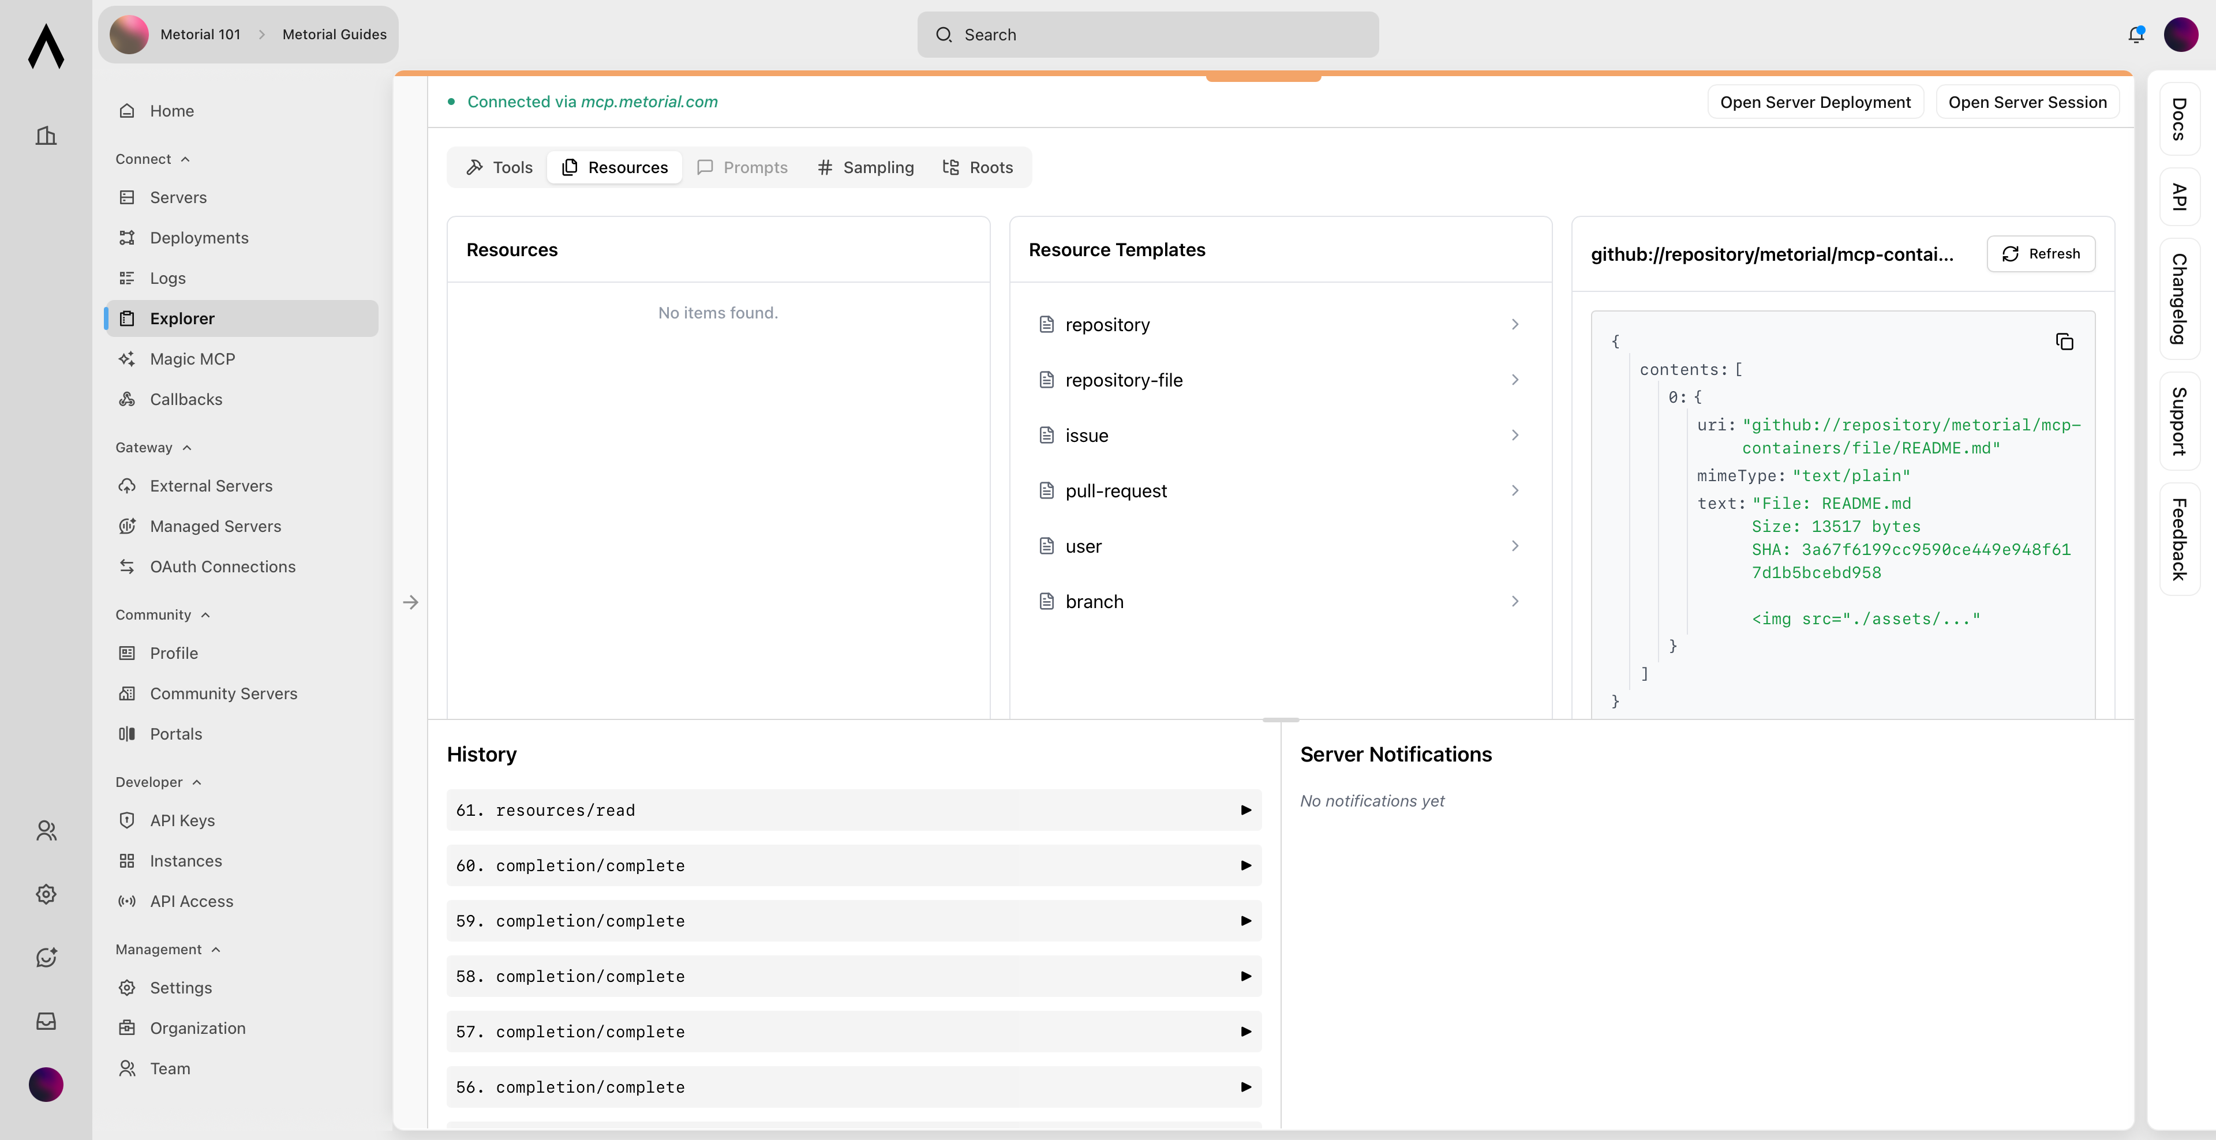Click Open Server Deployment button
The height and width of the screenshot is (1140, 2216).
pos(1814,102)
